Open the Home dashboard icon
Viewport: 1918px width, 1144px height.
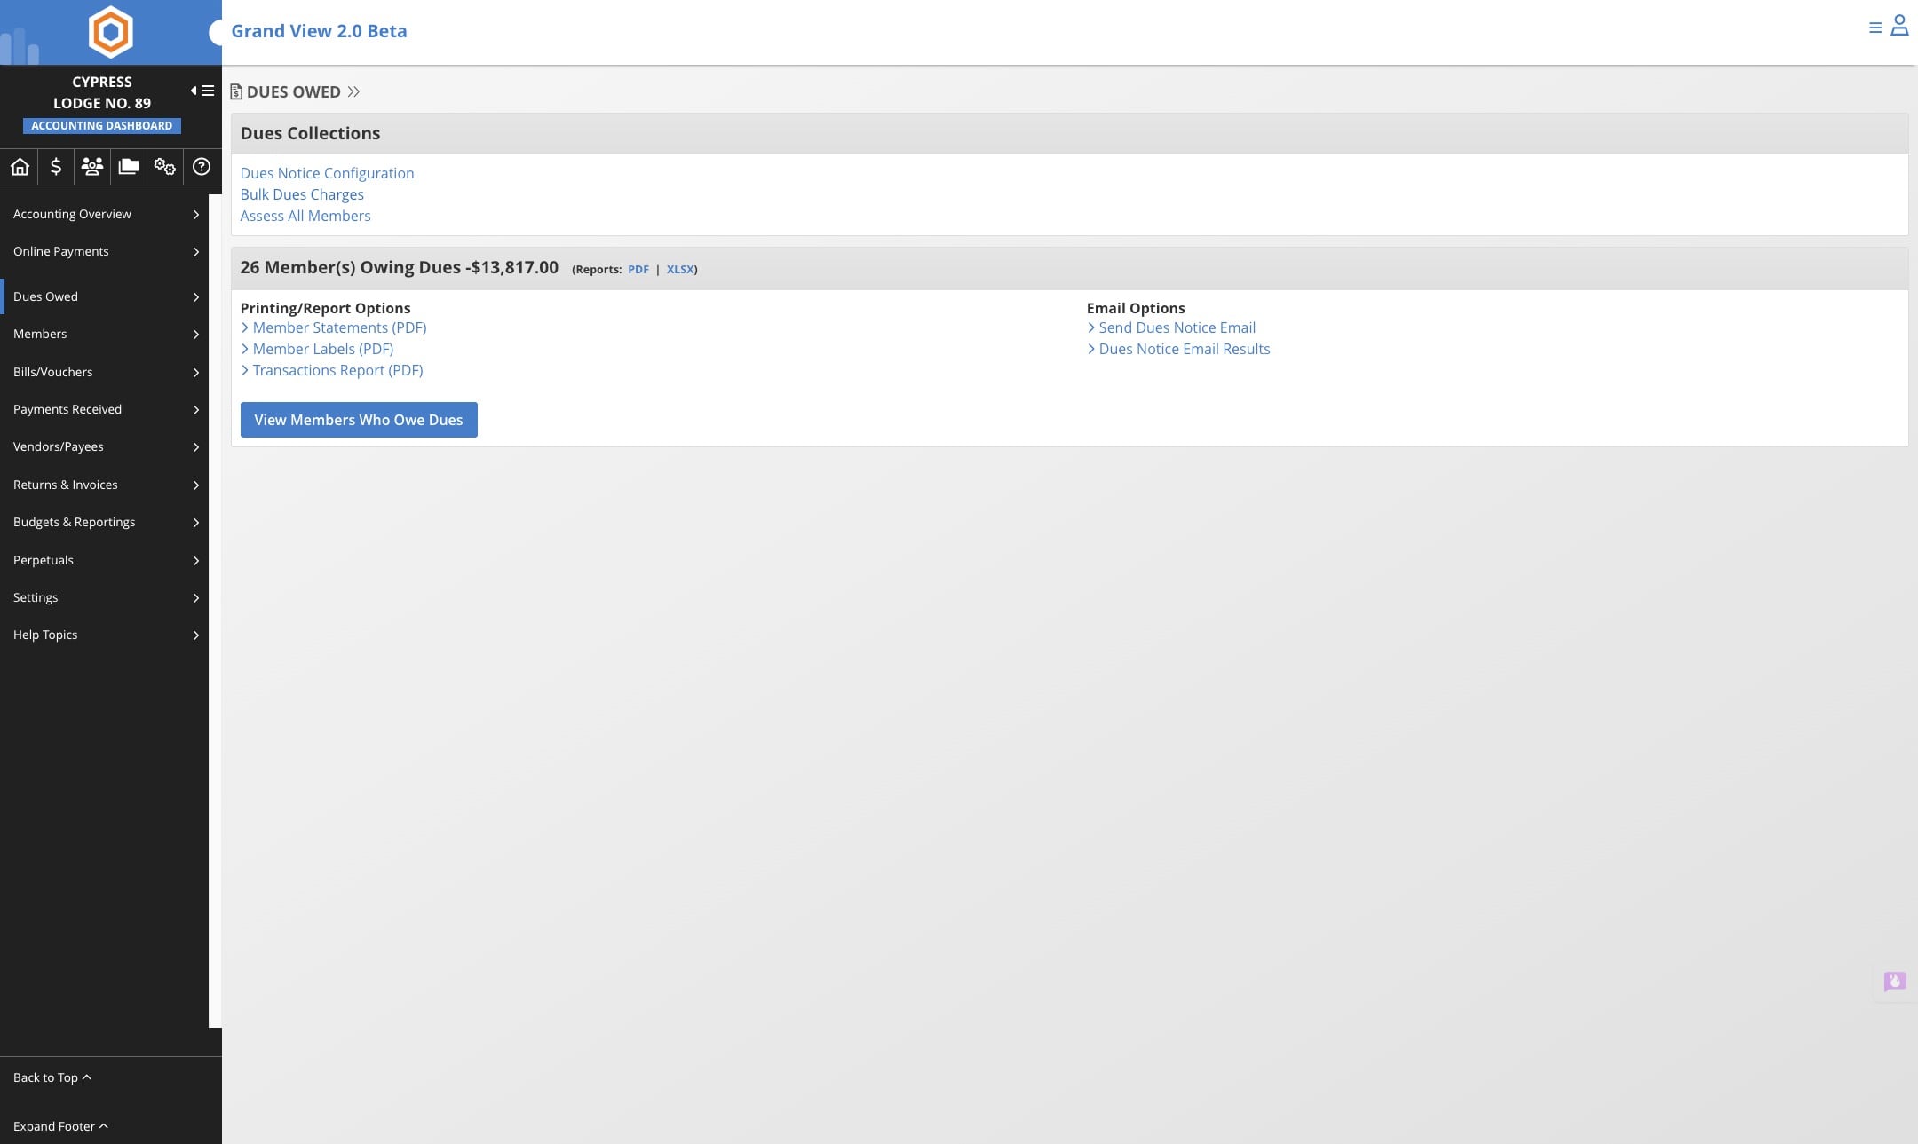[20, 167]
